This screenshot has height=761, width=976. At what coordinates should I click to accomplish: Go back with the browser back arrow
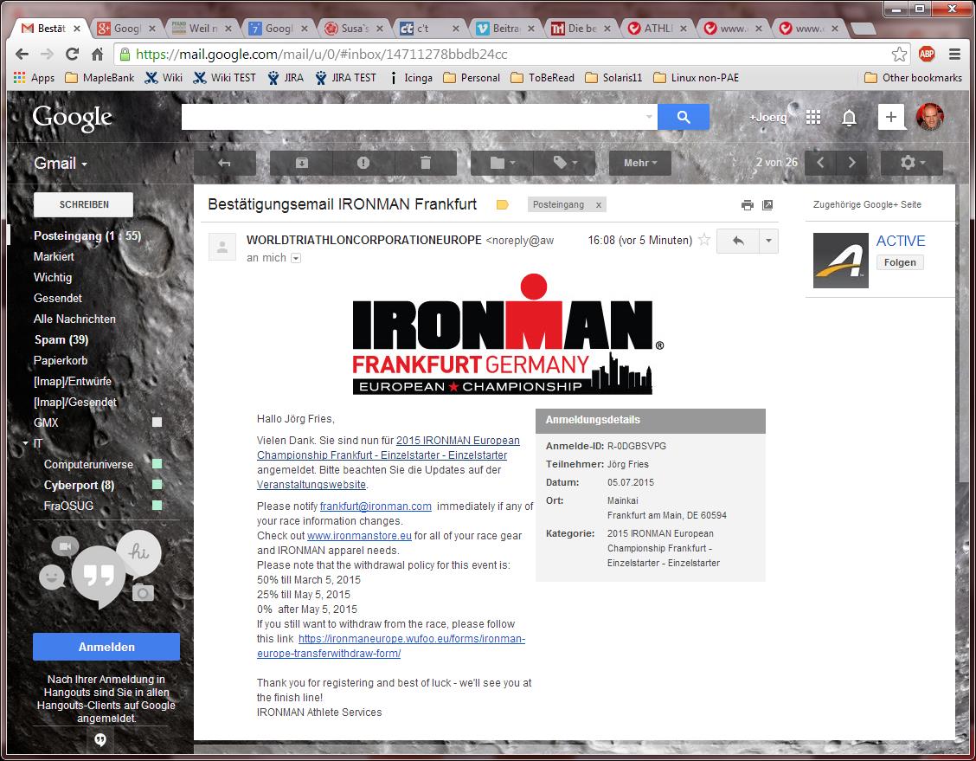(22, 55)
